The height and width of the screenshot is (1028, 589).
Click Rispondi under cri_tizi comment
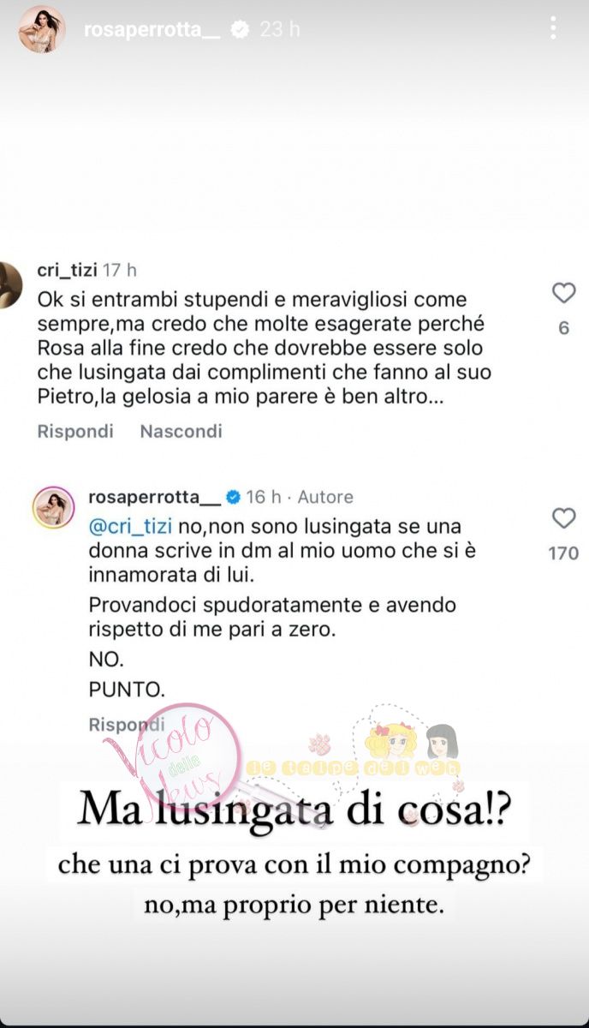75,431
